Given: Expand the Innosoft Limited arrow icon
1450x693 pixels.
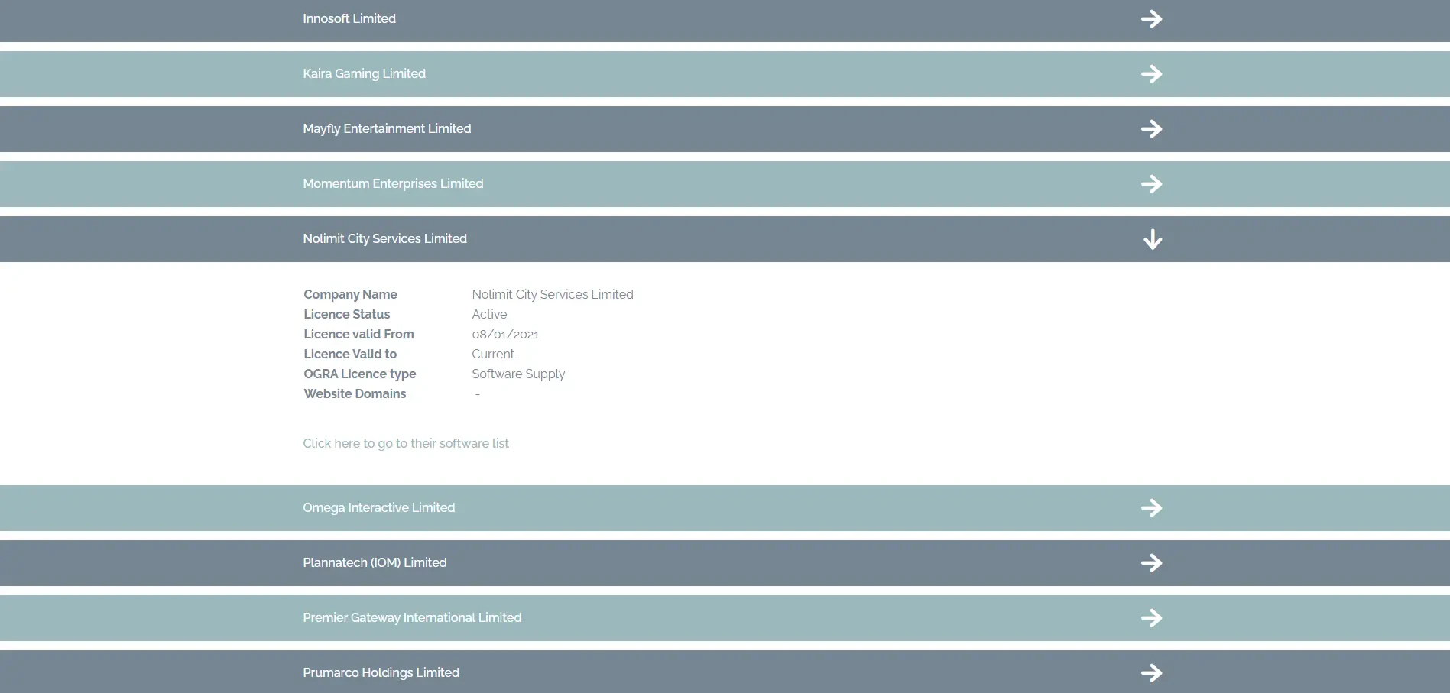Looking at the screenshot, I should click(1151, 19).
